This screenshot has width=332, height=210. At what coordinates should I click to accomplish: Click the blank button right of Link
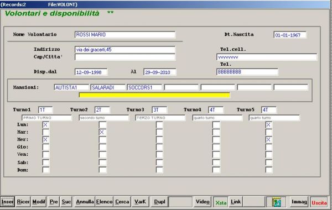tap(254, 202)
